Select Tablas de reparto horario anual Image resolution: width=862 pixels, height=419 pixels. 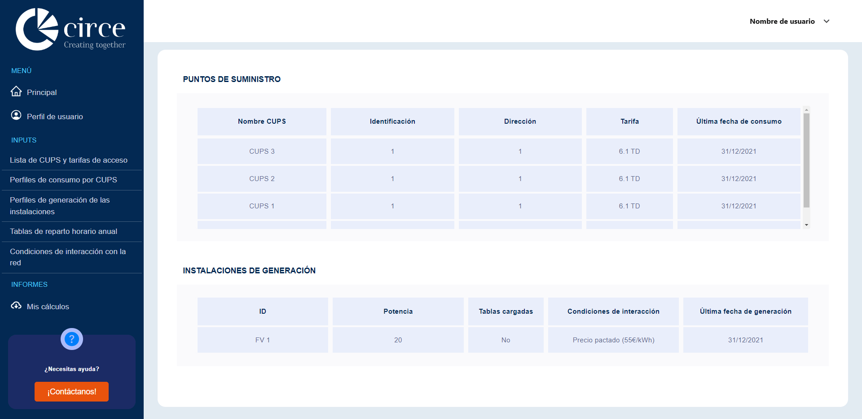[63, 231]
